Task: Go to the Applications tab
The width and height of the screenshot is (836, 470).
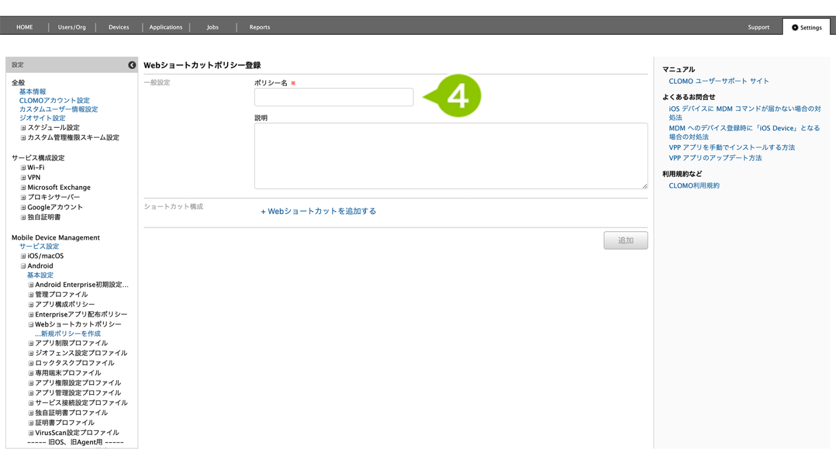Action: 165,27
